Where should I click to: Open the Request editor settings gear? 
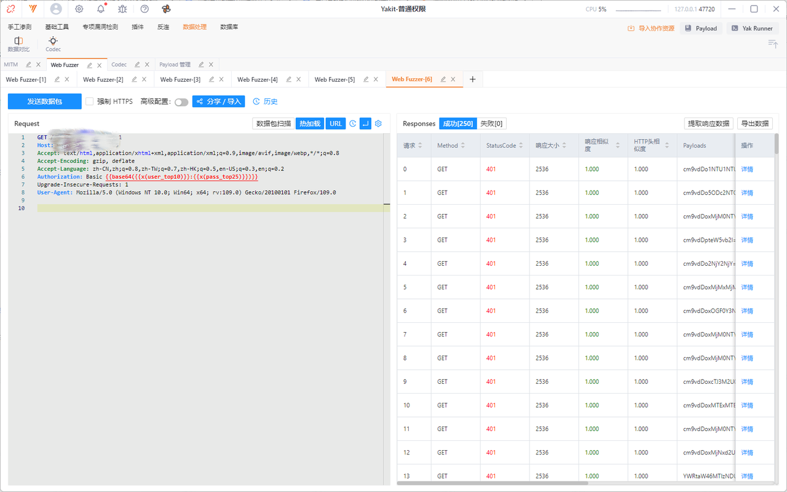click(378, 124)
